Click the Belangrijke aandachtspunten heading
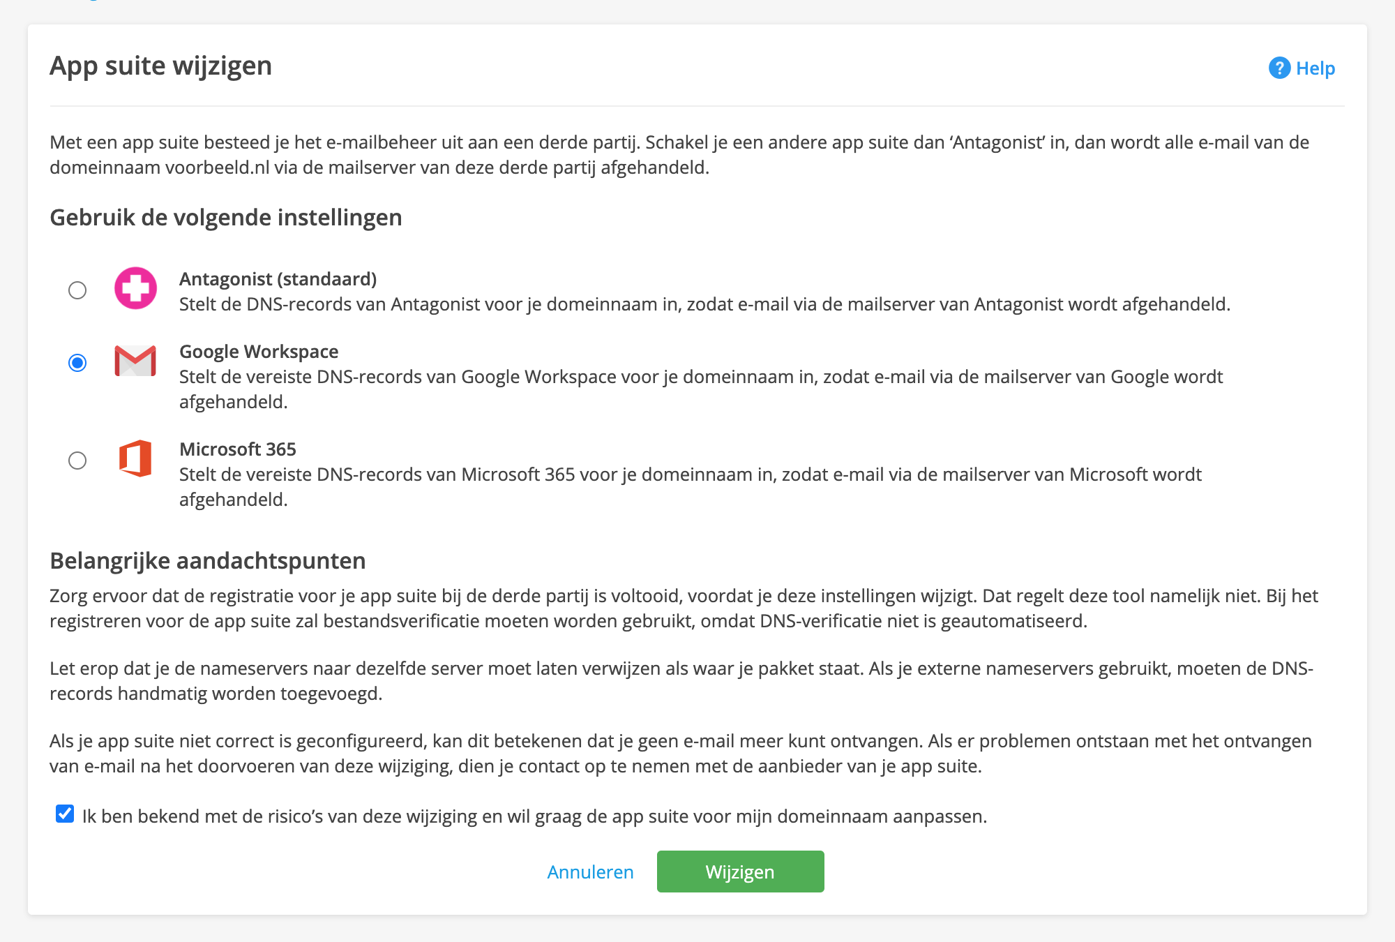The width and height of the screenshot is (1395, 942). click(207, 560)
